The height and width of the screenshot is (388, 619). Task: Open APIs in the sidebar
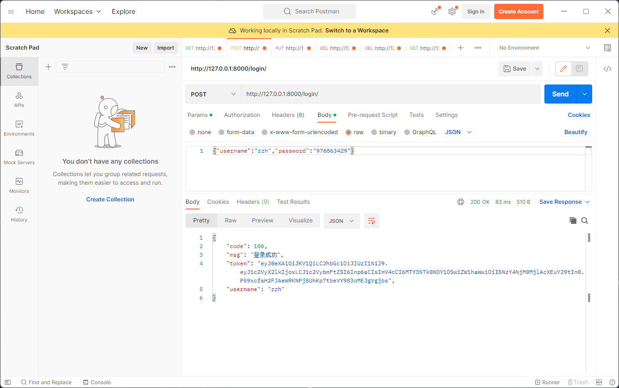19,100
